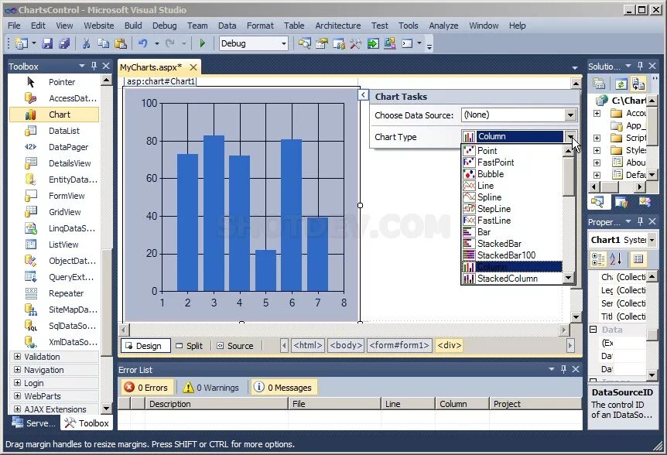
Task: Switch to Split view
Action: (x=190, y=346)
